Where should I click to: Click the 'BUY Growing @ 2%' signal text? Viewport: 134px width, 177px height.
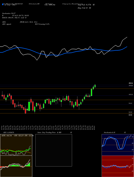click(x=42, y=24)
